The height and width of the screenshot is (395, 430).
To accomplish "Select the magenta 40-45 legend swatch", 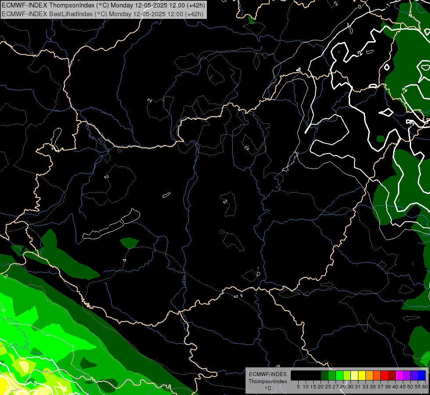I will pos(399,375).
